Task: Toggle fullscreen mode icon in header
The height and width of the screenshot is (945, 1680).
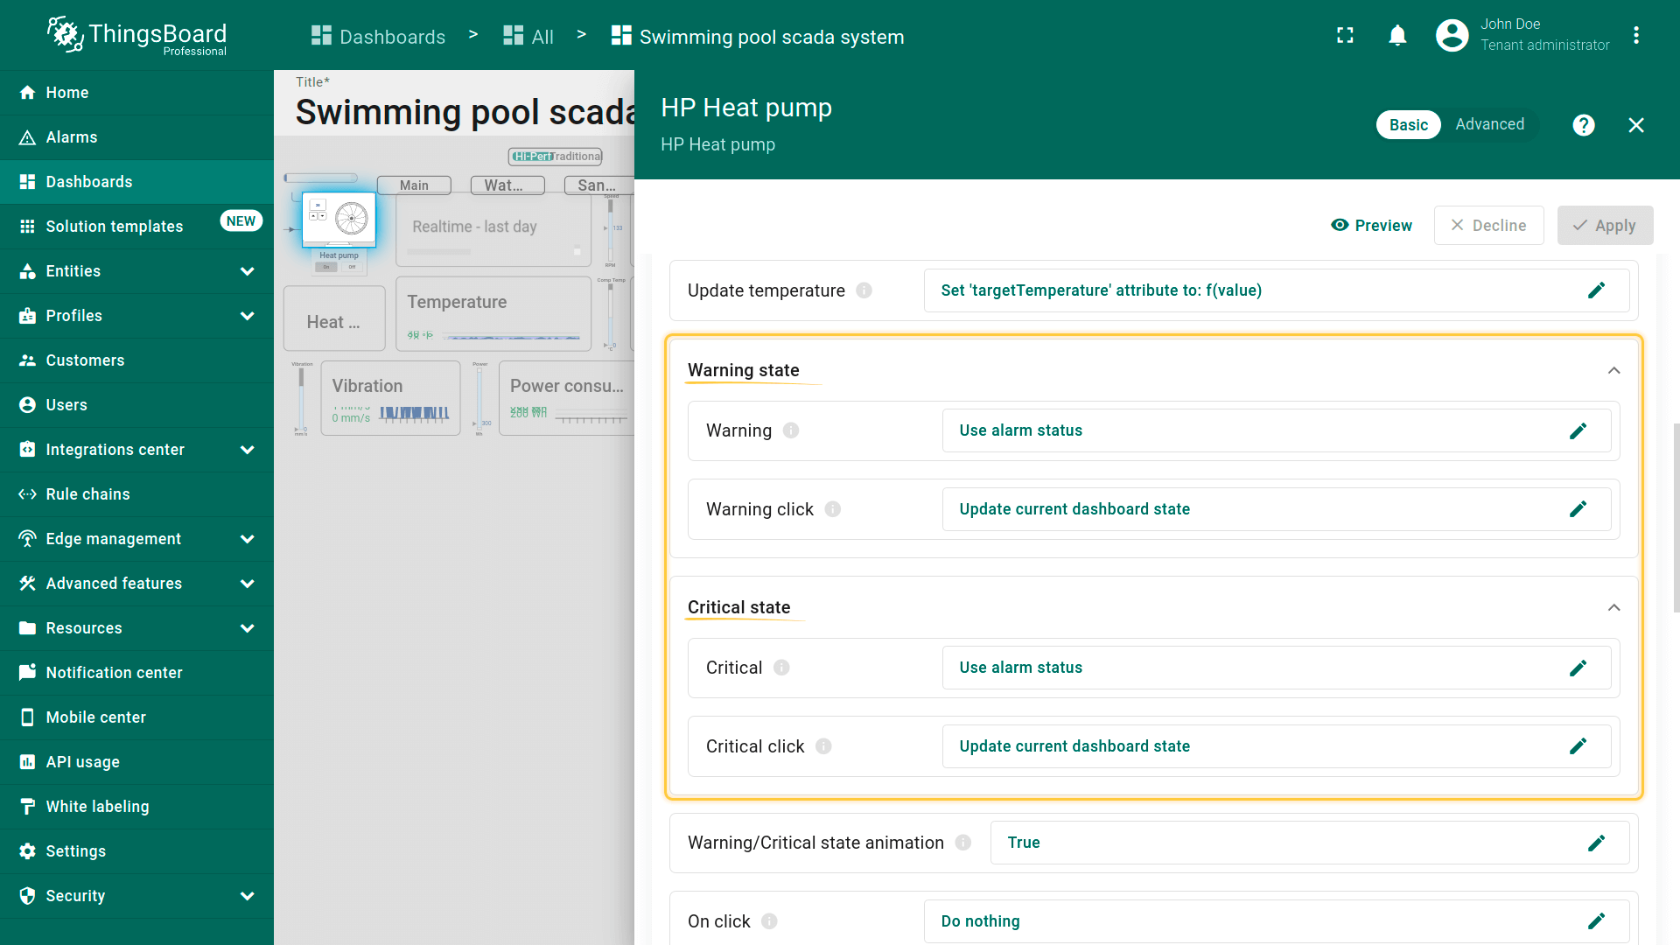Action: coord(1345,36)
